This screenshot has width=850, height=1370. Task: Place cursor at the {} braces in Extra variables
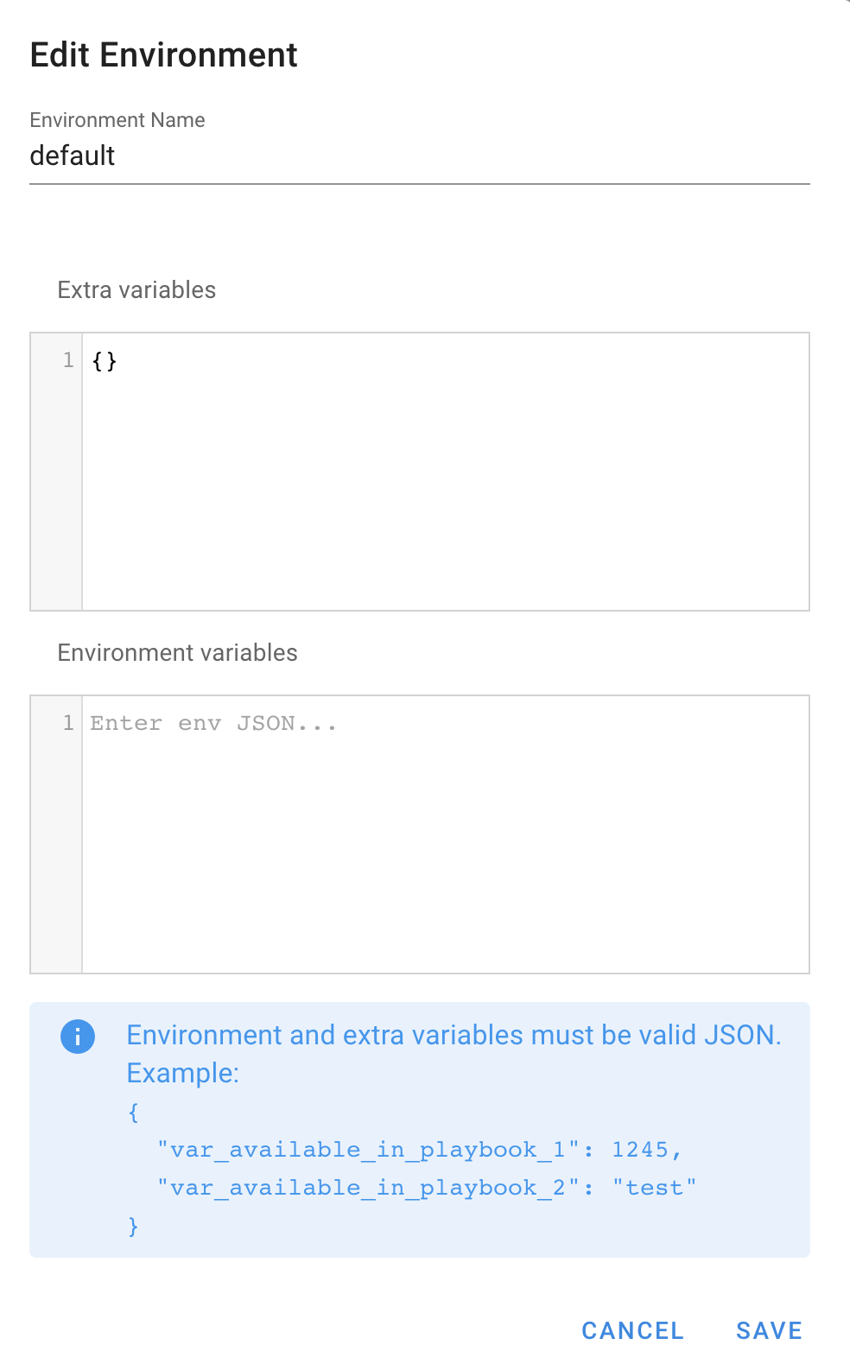[x=105, y=361]
